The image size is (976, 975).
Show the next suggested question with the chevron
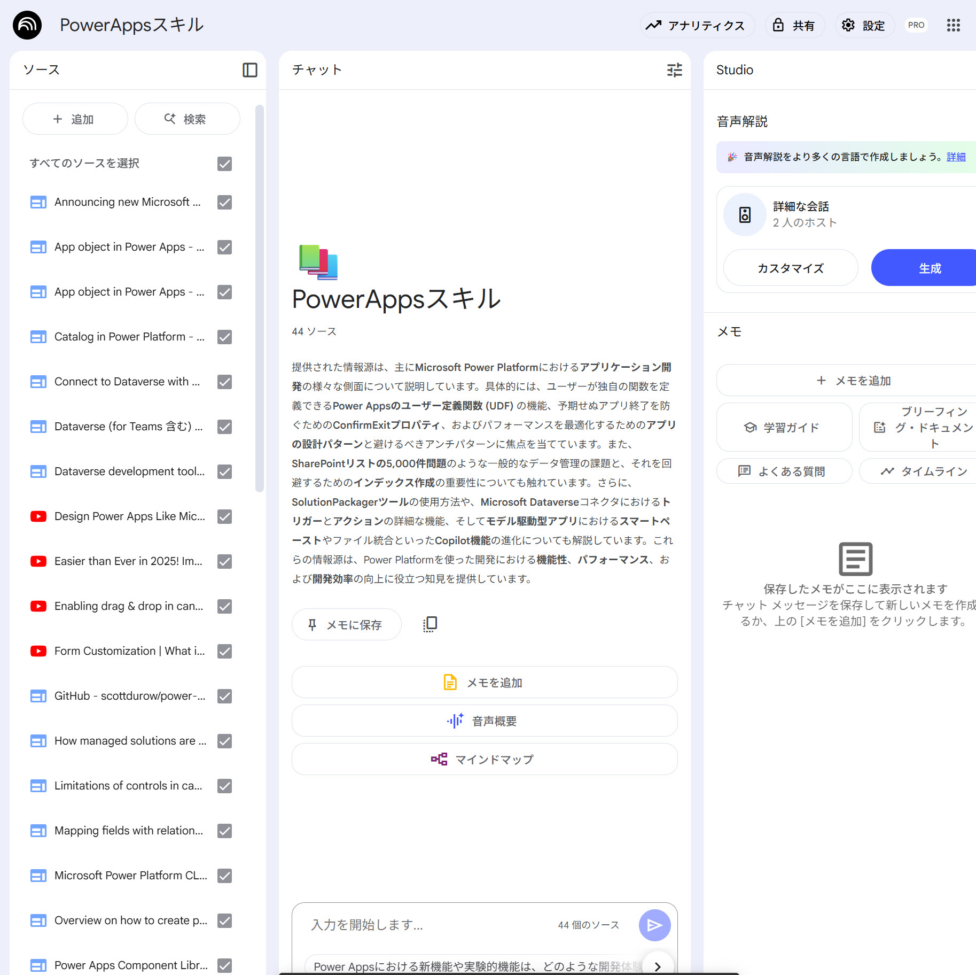tap(658, 966)
